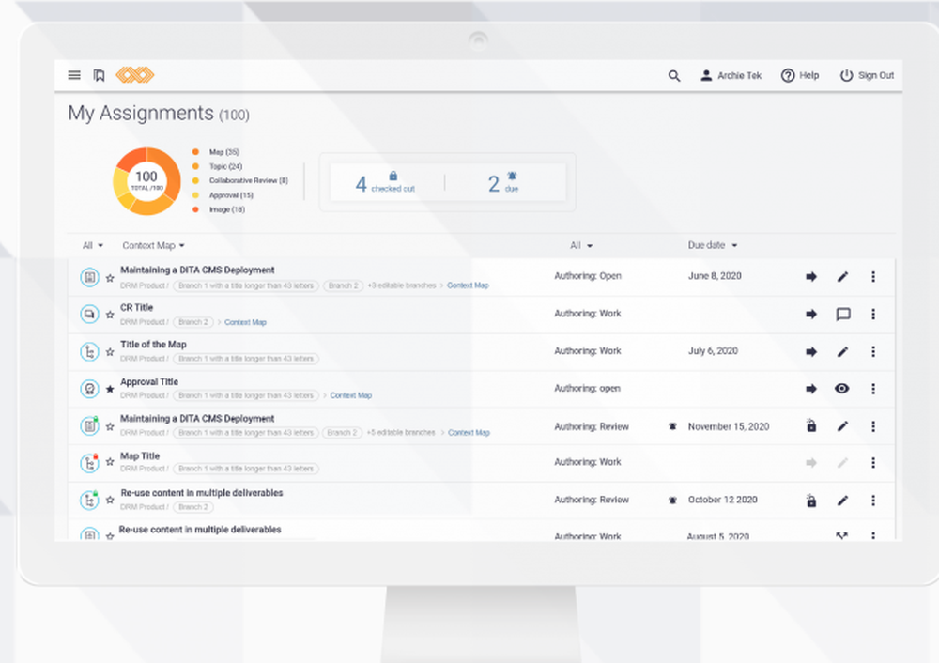Click the donut chart showing 100 total assignments
The image size is (939, 663).
tap(146, 179)
